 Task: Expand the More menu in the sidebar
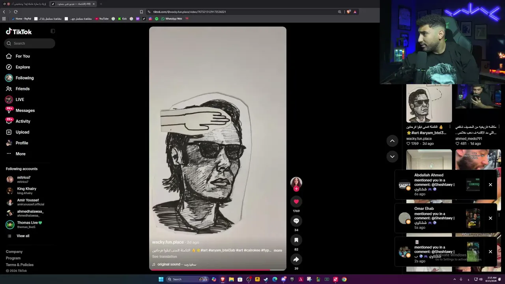coord(16,154)
